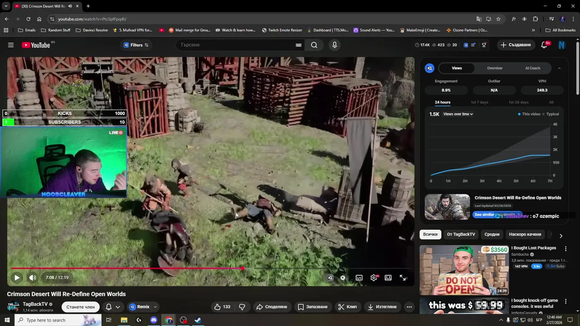
Task: Click the Изтегляне download button
Action: [382, 307]
